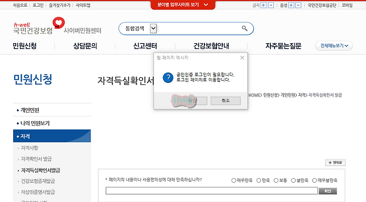Decrease font size with 글자 minus button
The image size is (366, 202).
(271, 5)
